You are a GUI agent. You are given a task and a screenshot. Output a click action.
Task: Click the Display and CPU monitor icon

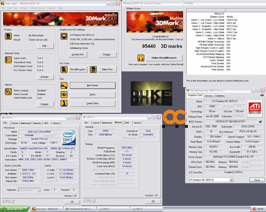[x=64, y=36]
